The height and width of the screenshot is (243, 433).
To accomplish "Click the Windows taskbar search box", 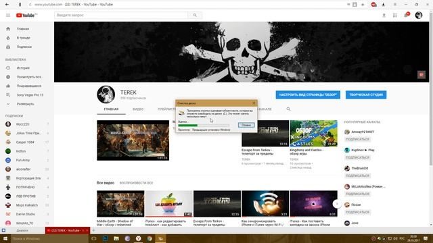I will 49,238.
